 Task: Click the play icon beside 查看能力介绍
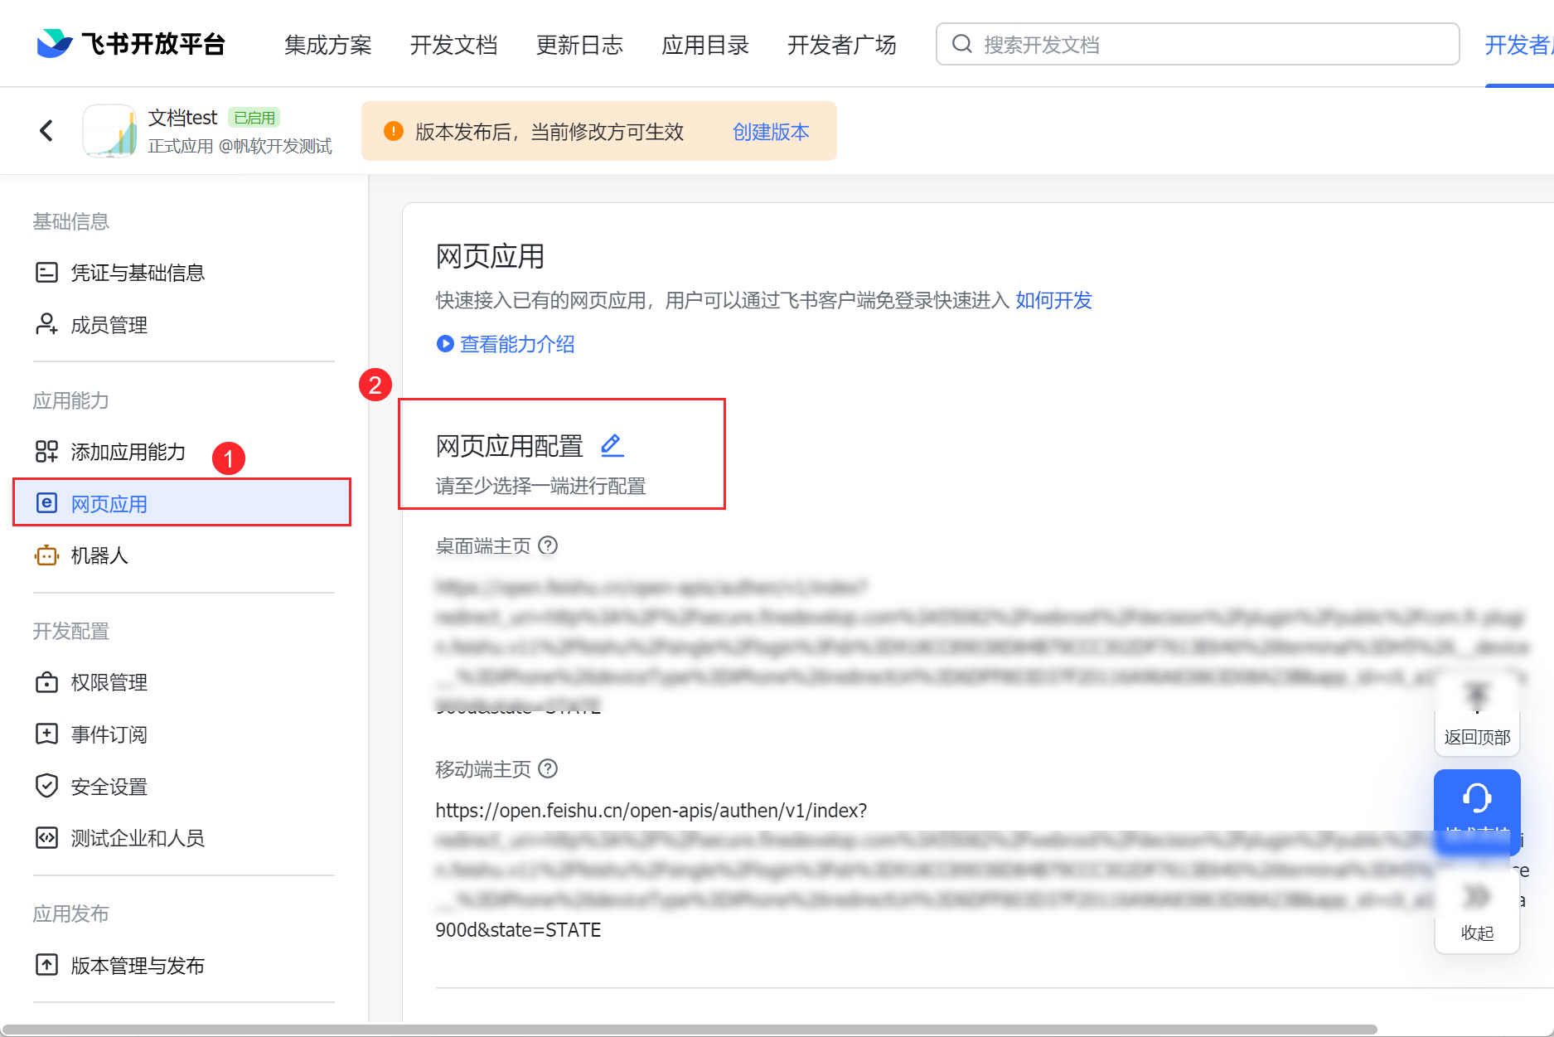click(x=445, y=344)
